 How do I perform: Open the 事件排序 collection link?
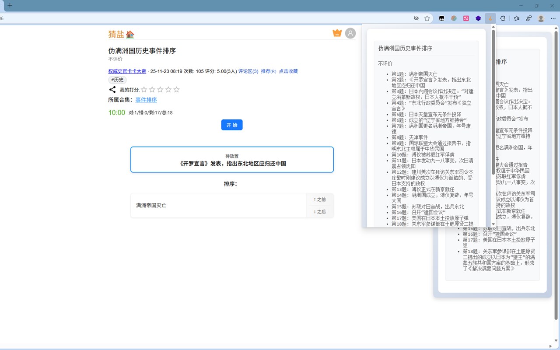(x=146, y=100)
